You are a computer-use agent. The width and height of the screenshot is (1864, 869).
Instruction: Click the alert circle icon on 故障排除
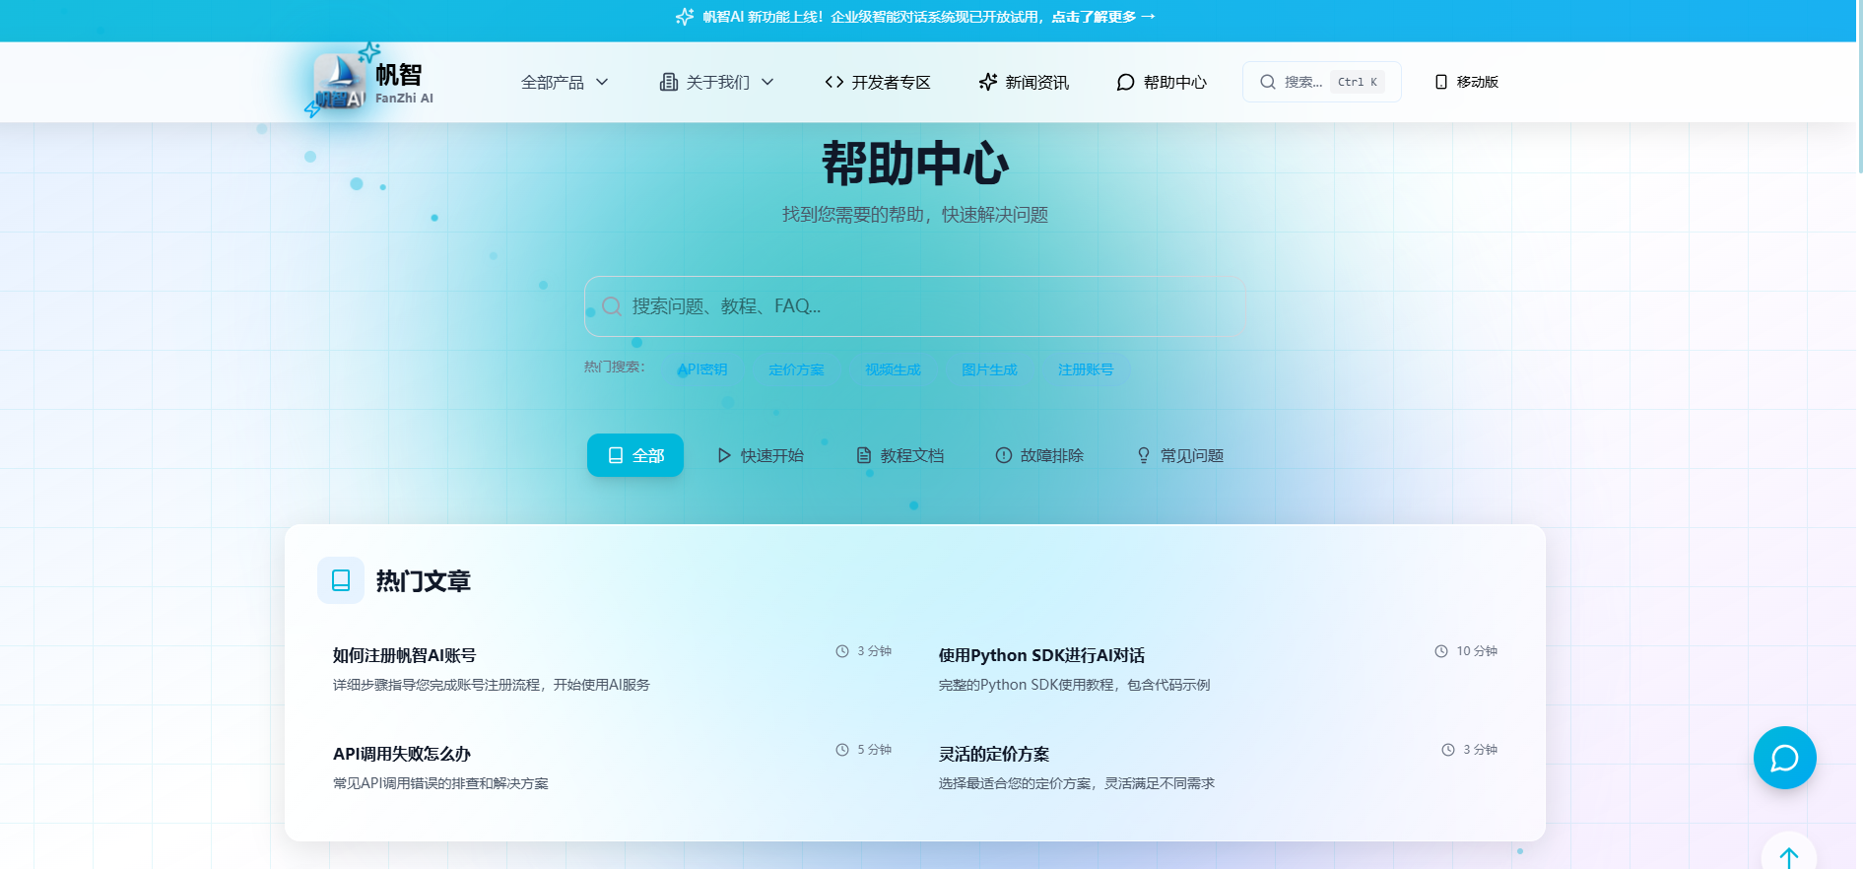(1004, 455)
